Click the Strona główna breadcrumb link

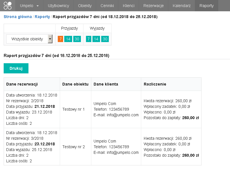click(17, 17)
